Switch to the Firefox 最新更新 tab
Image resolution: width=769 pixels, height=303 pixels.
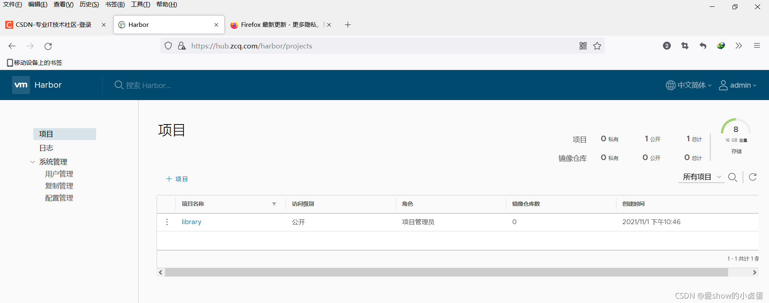pos(280,25)
